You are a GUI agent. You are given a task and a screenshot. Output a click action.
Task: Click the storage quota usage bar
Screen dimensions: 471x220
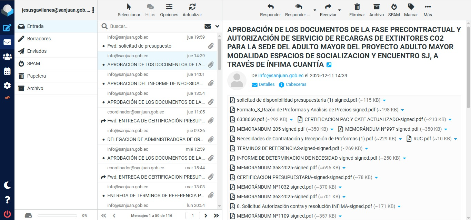(57, 216)
